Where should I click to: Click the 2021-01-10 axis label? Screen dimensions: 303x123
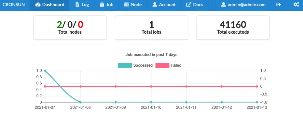(x=151, y=107)
